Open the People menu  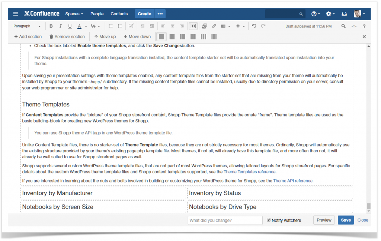97,14
